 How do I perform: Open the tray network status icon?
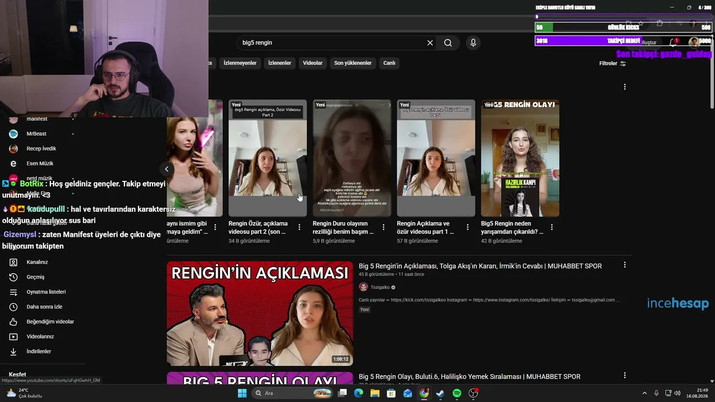tap(669, 393)
